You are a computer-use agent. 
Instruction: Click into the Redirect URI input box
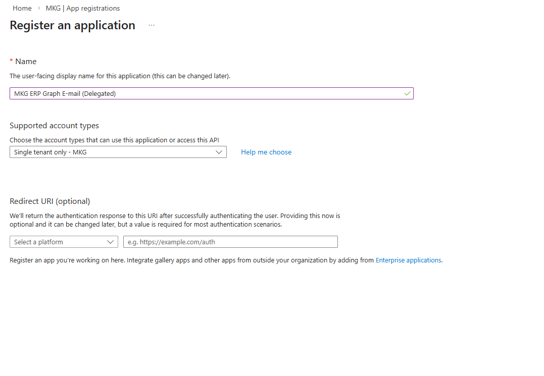pyautogui.click(x=230, y=242)
